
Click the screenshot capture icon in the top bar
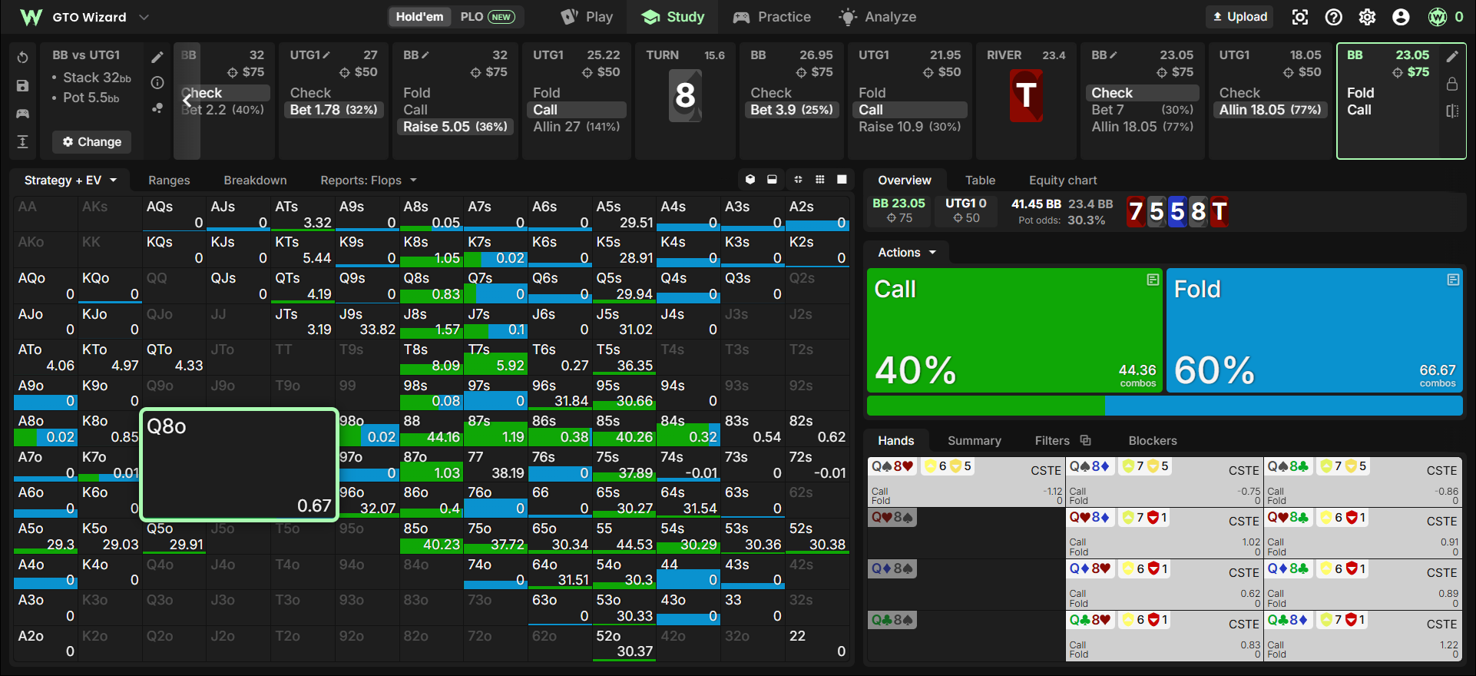1299,17
